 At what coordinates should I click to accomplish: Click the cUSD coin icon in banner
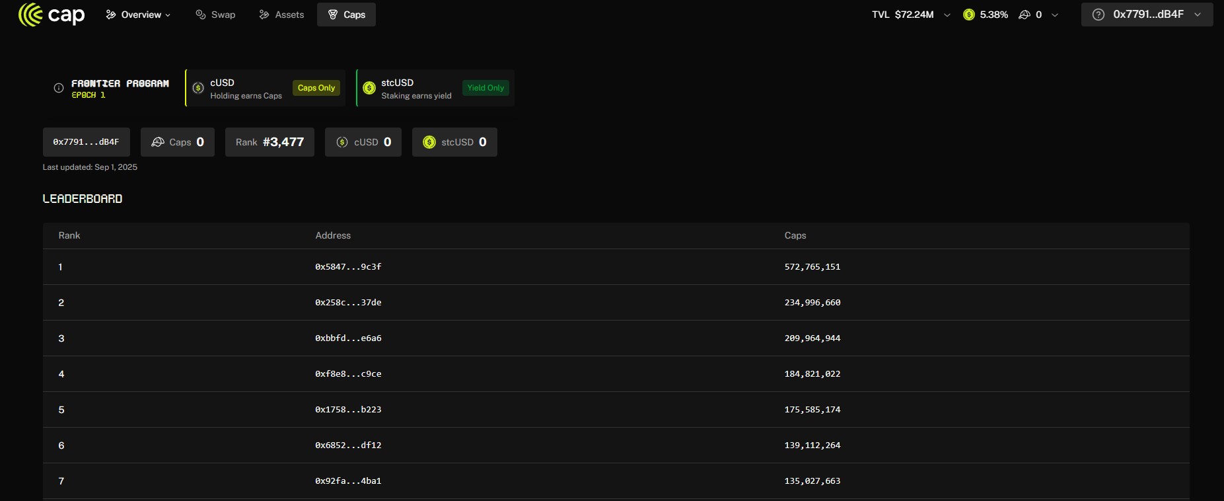click(198, 88)
